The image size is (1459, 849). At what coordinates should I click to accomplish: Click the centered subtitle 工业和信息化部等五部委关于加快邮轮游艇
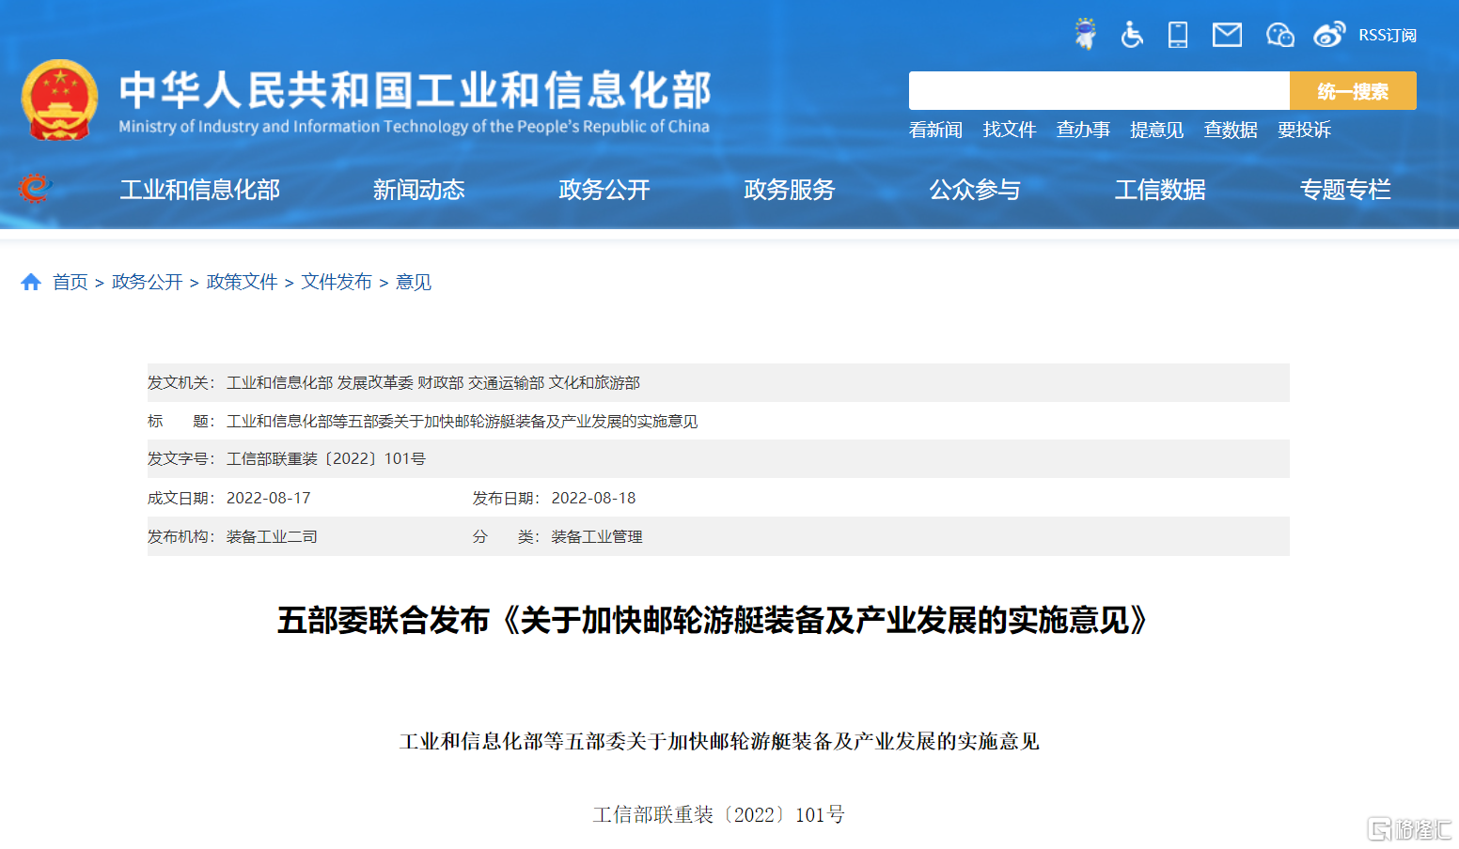click(x=720, y=742)
